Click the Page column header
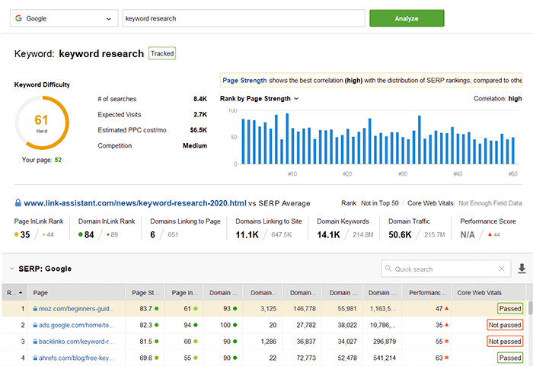This screenshot has width=533, height=366. tap(76, 293)
